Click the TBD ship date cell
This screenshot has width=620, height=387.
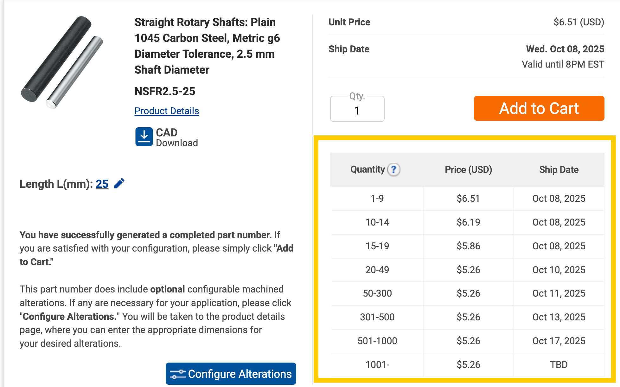tap(559, 365)
